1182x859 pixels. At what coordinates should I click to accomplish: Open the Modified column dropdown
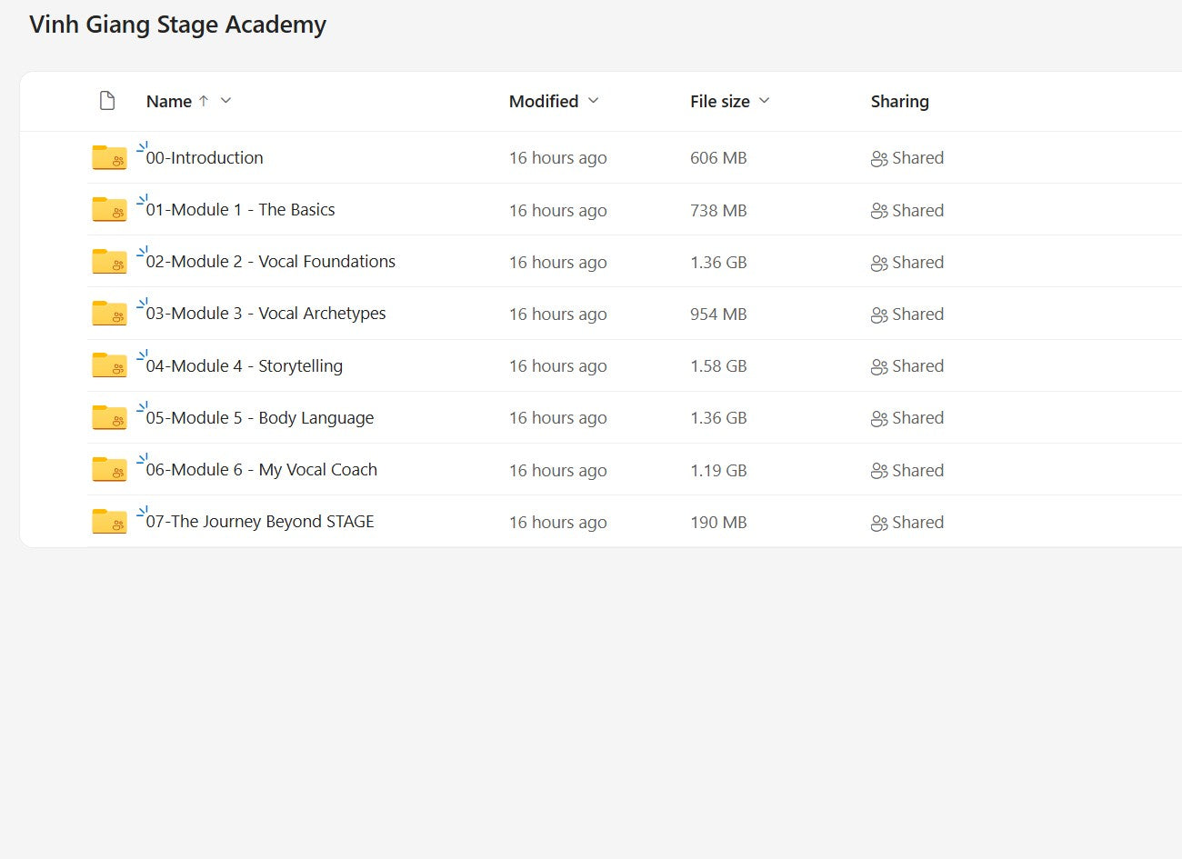[594, 101]
